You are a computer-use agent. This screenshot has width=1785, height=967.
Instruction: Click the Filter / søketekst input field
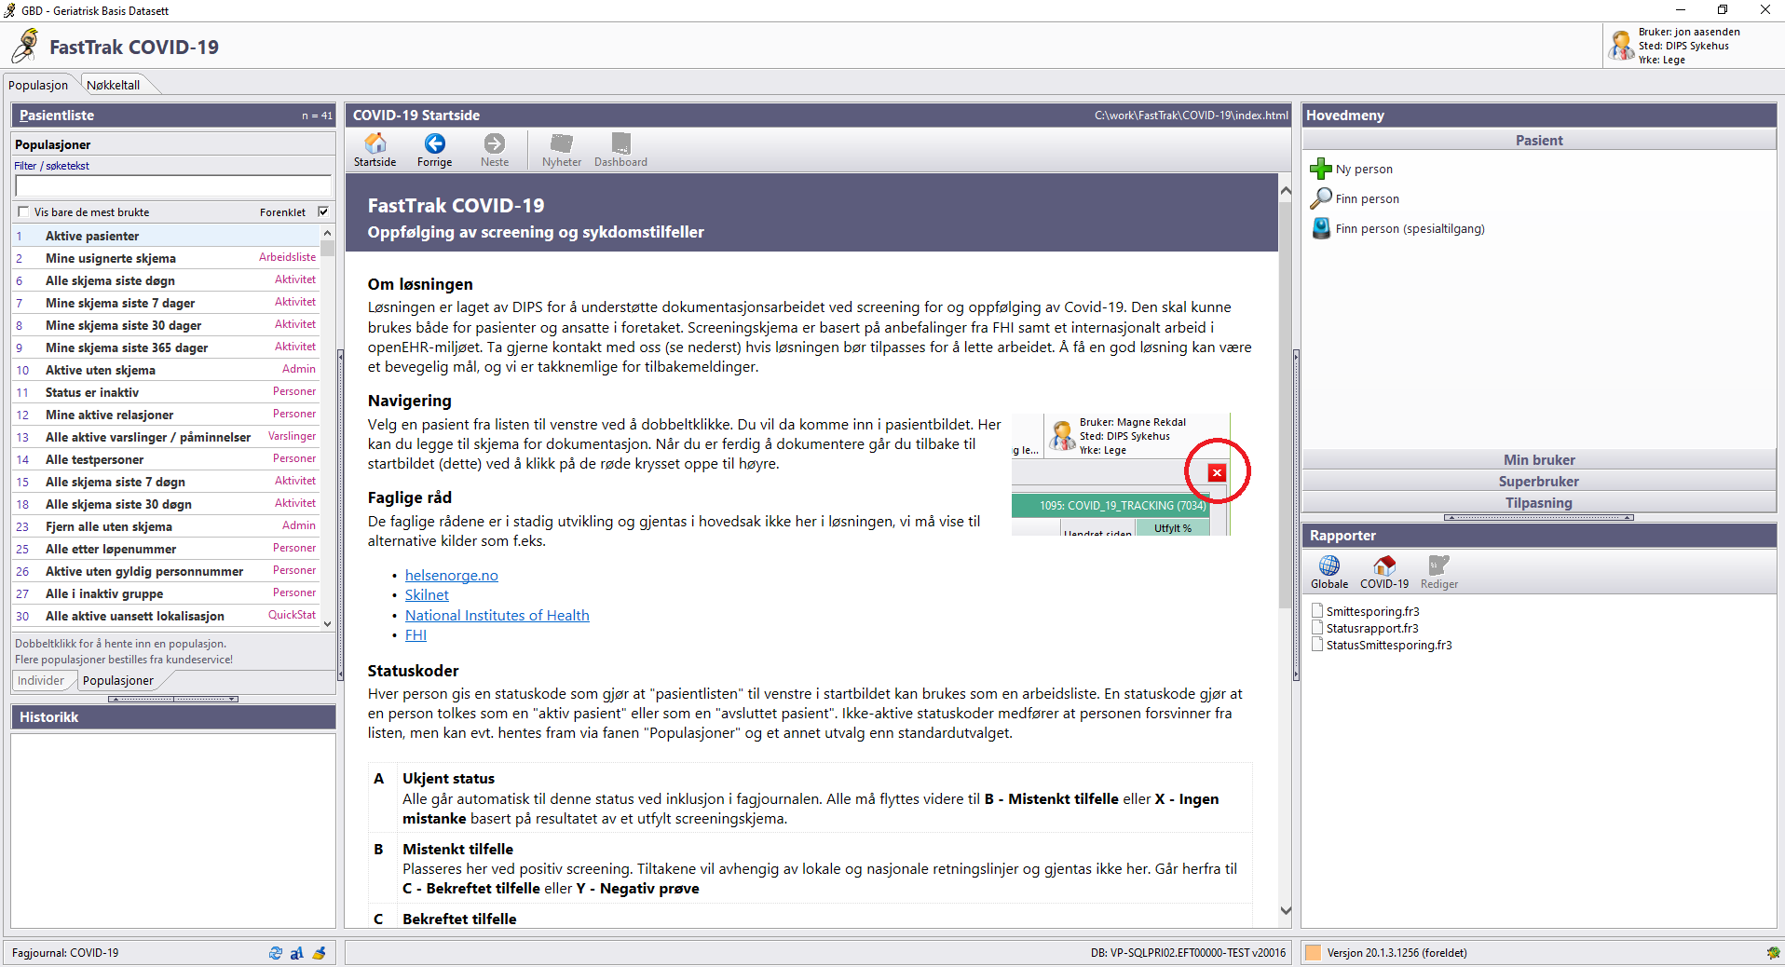pyautogui.click(x=173, y=185)
